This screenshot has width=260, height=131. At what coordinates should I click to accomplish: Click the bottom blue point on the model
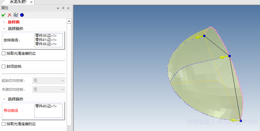coord(241,121)
